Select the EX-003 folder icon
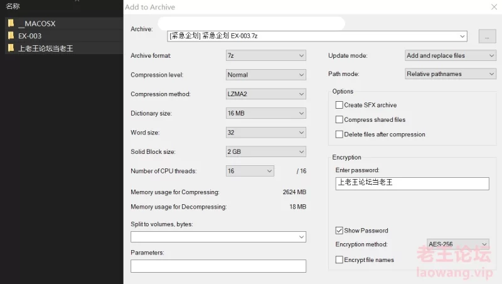The image size is (502, 284). pyautogui.click(x=11, y=36)
